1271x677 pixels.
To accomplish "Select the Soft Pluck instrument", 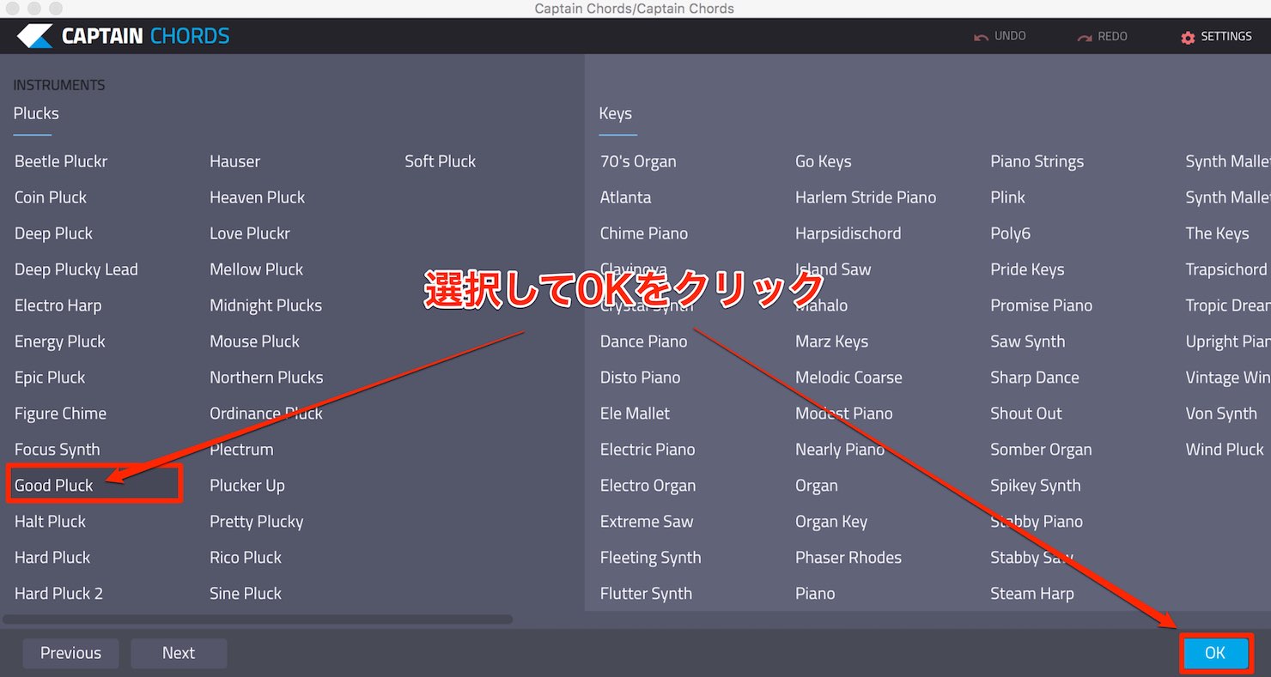I will click(440, 161).
